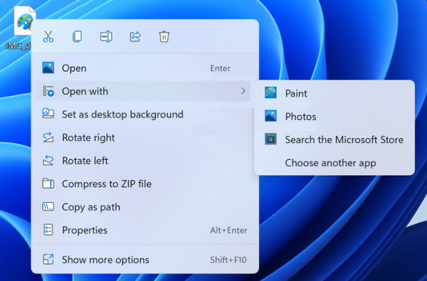
Task: Click the Delete trash can icon
Action: coord(164,36)
